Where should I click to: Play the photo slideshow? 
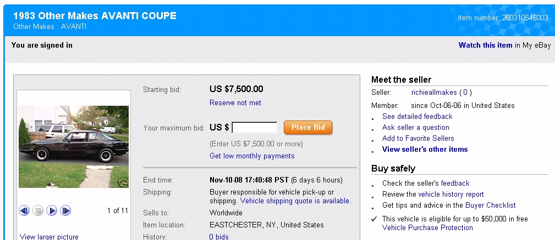[x=52, y=210]
